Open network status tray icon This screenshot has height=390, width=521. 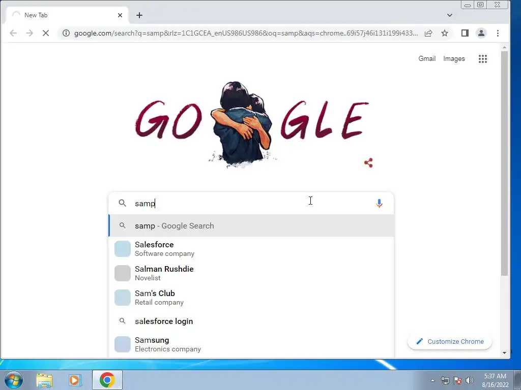[x=445, y=380]
